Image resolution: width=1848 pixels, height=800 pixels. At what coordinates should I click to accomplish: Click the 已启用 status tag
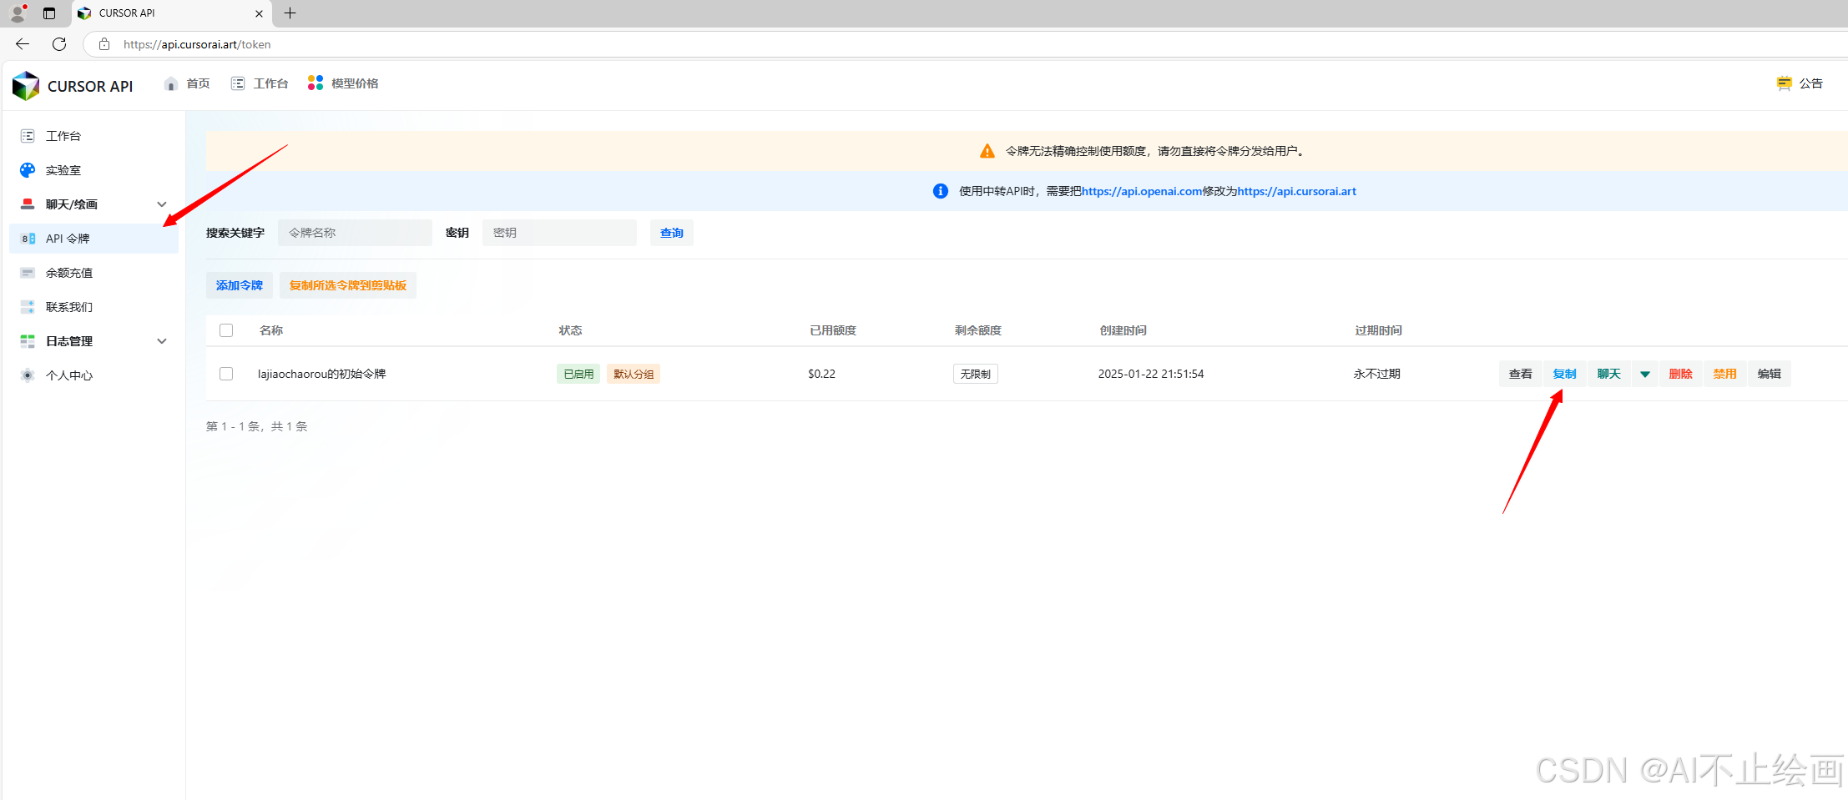pyautogui.click(x=578, y=374)
